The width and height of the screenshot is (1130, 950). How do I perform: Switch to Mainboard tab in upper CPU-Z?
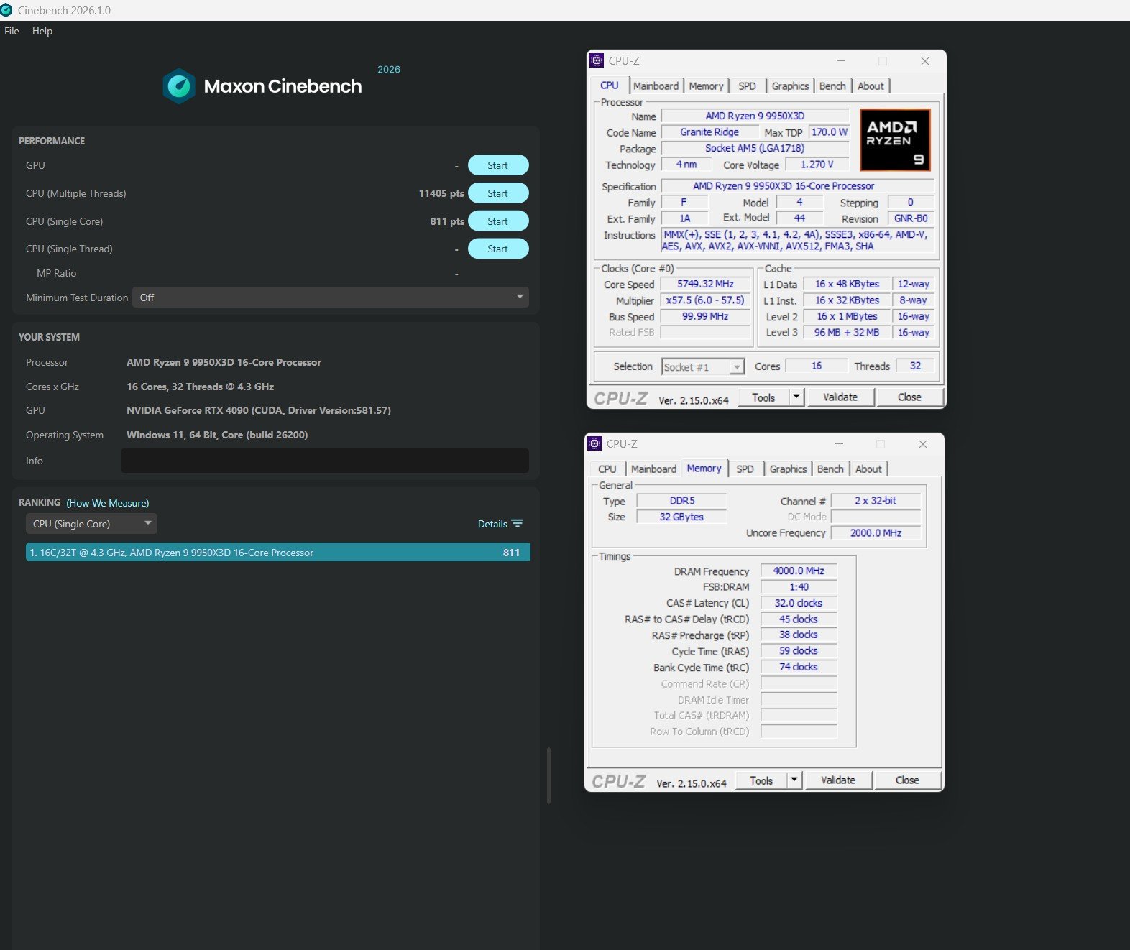pos(656,86)
